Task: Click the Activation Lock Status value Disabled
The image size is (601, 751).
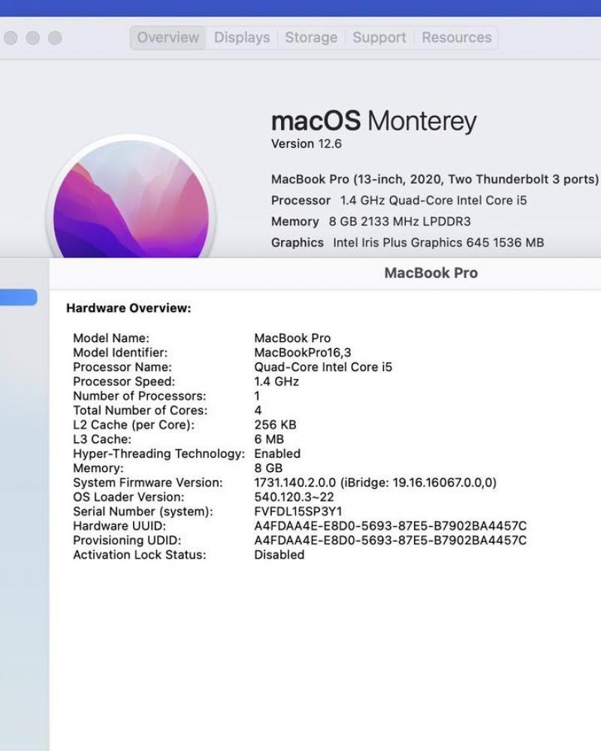Action: tap(279, 555)
